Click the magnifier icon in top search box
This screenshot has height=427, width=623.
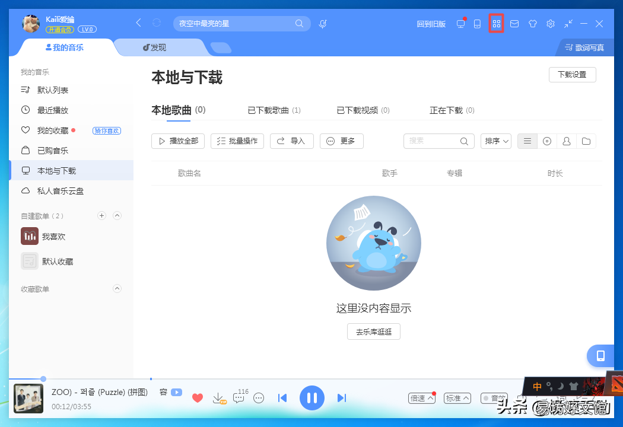pos(299,24)
